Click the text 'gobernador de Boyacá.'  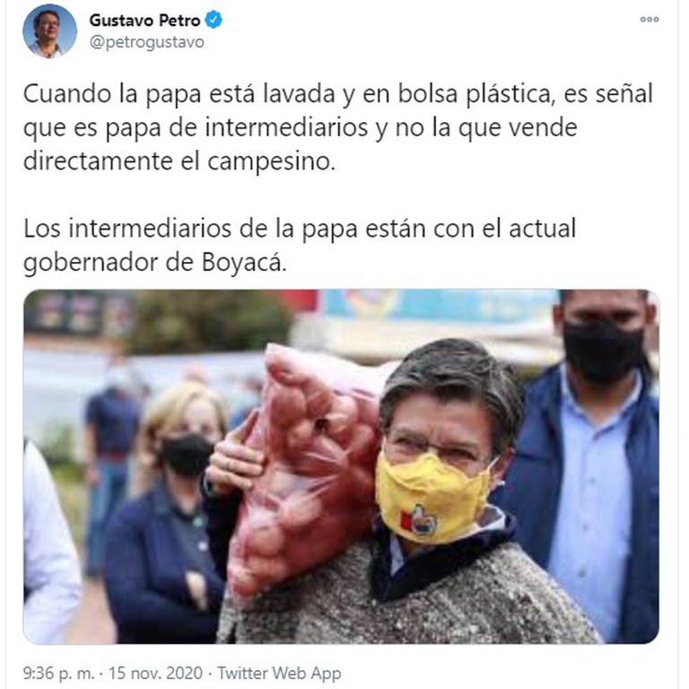coord(154,263)
